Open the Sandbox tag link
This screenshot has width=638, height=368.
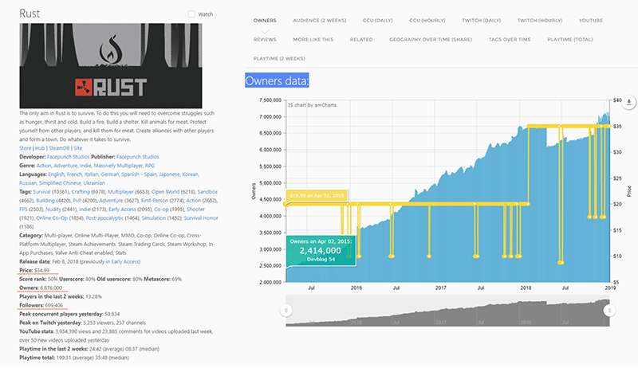pyautogui.click(x=207, y=192)
